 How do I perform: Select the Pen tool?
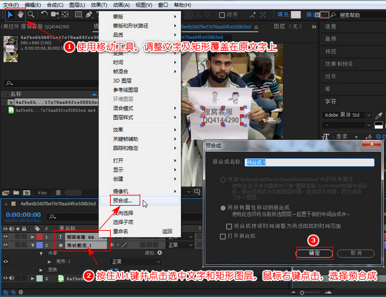coord(89,15)
